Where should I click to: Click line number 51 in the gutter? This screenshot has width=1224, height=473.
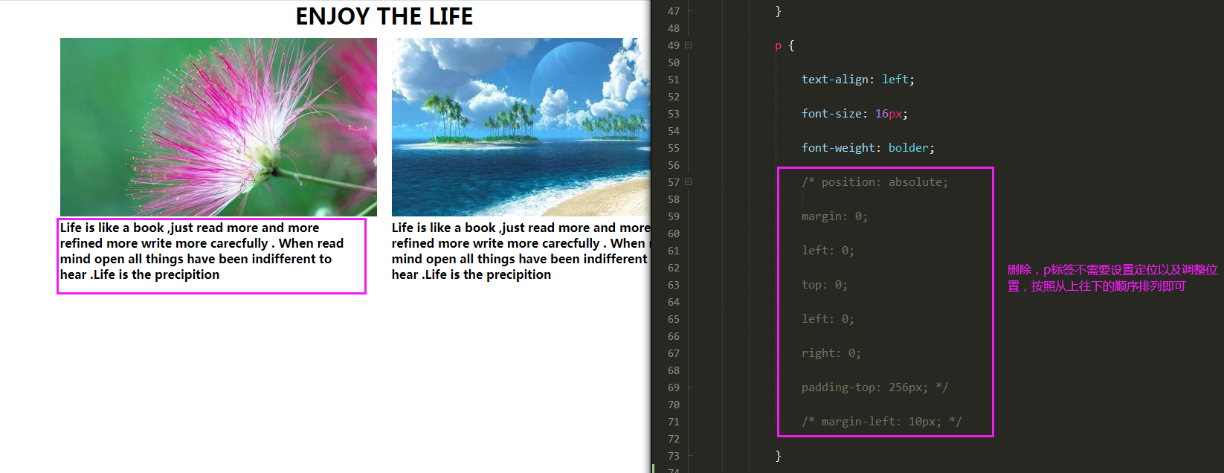pos(674,80)
